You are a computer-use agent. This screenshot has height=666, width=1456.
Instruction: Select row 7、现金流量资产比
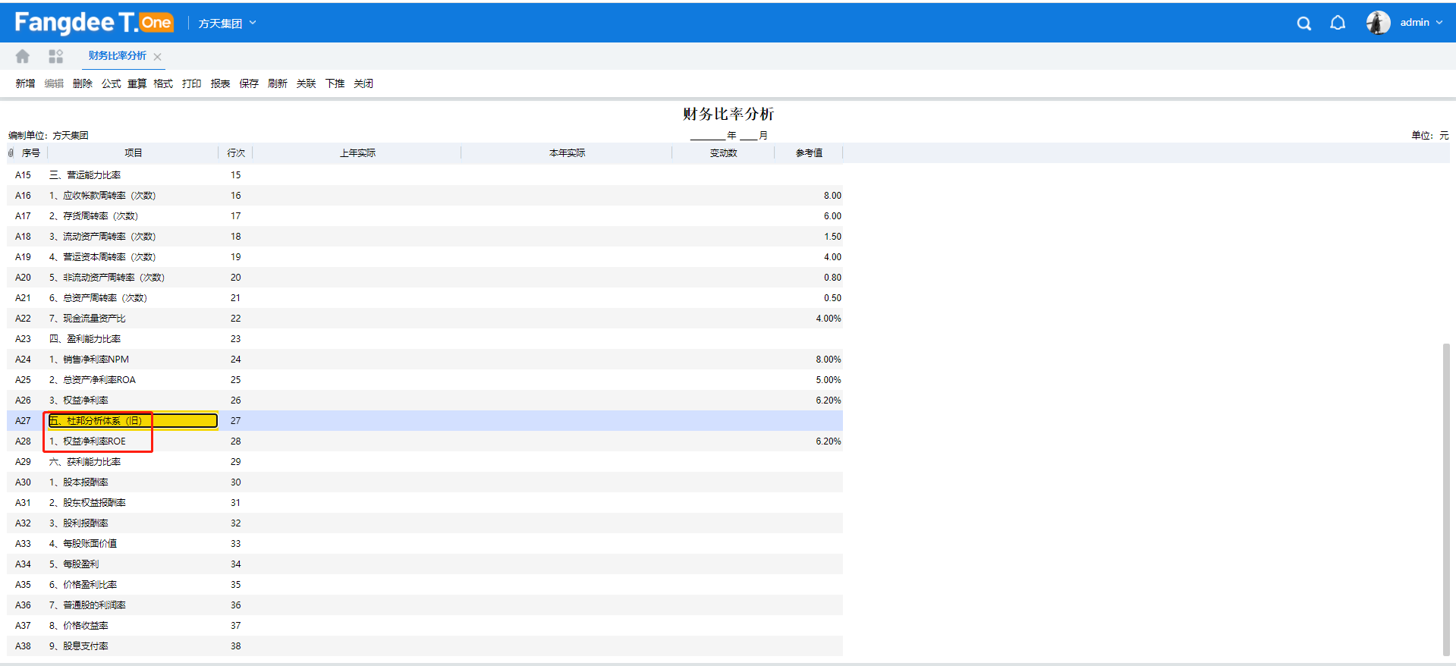425,319
